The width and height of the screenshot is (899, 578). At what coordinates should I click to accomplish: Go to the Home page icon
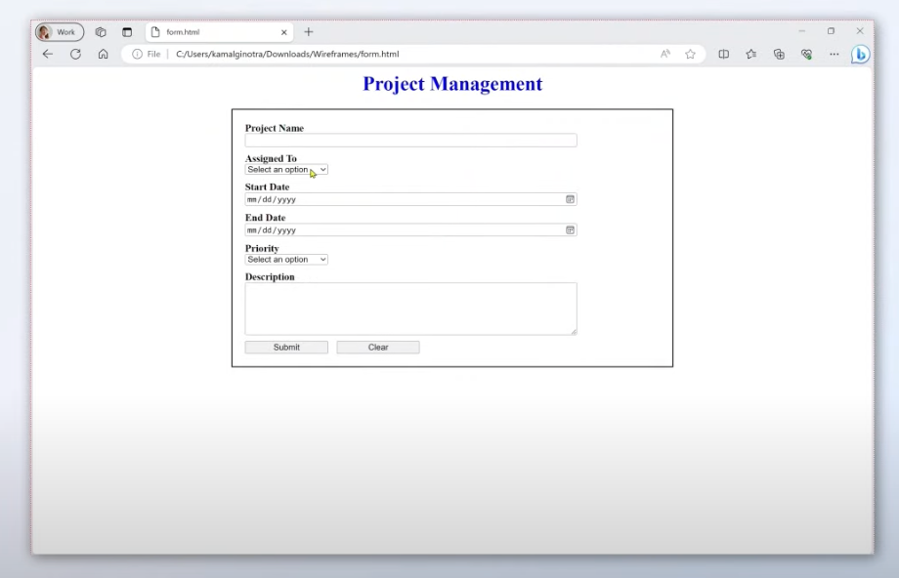tap(104, 54)
